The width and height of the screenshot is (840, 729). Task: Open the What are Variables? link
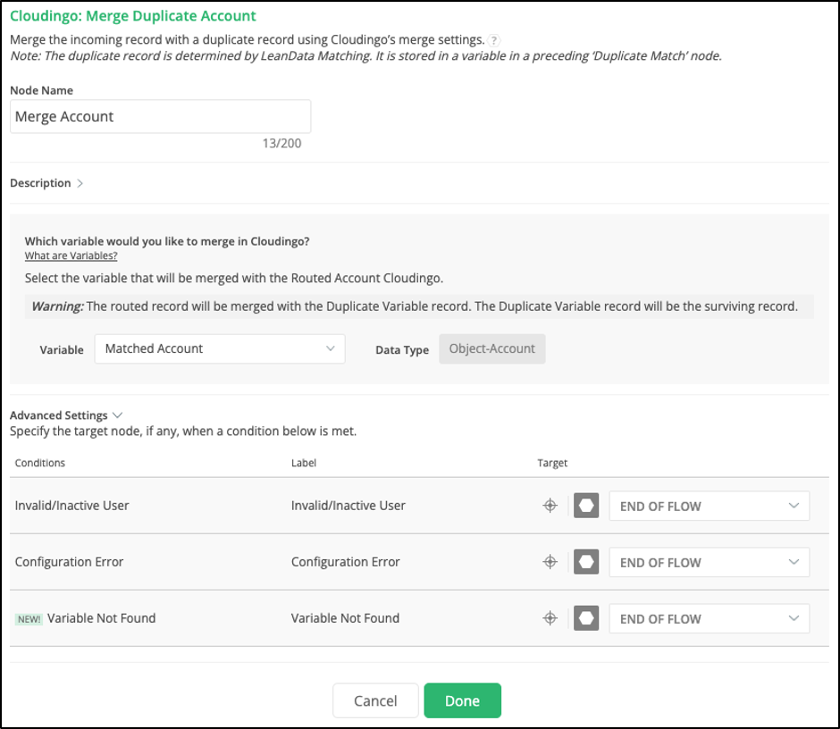pos(71,256)
